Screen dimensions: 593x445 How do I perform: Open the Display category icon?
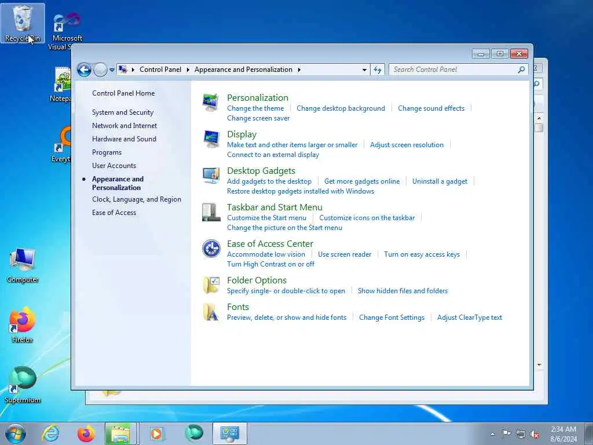(211, 139)
